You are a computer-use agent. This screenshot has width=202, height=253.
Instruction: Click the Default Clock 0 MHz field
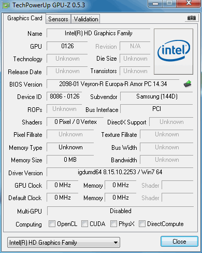coord(63,198)
